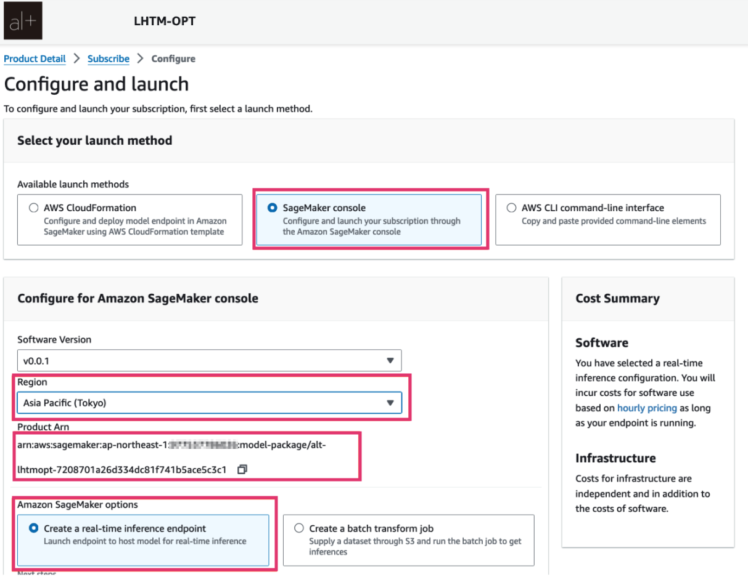This screenshot has width=748, height=577.
Task: Choose Create a batch transform job
Action: (x=298, y=528)
